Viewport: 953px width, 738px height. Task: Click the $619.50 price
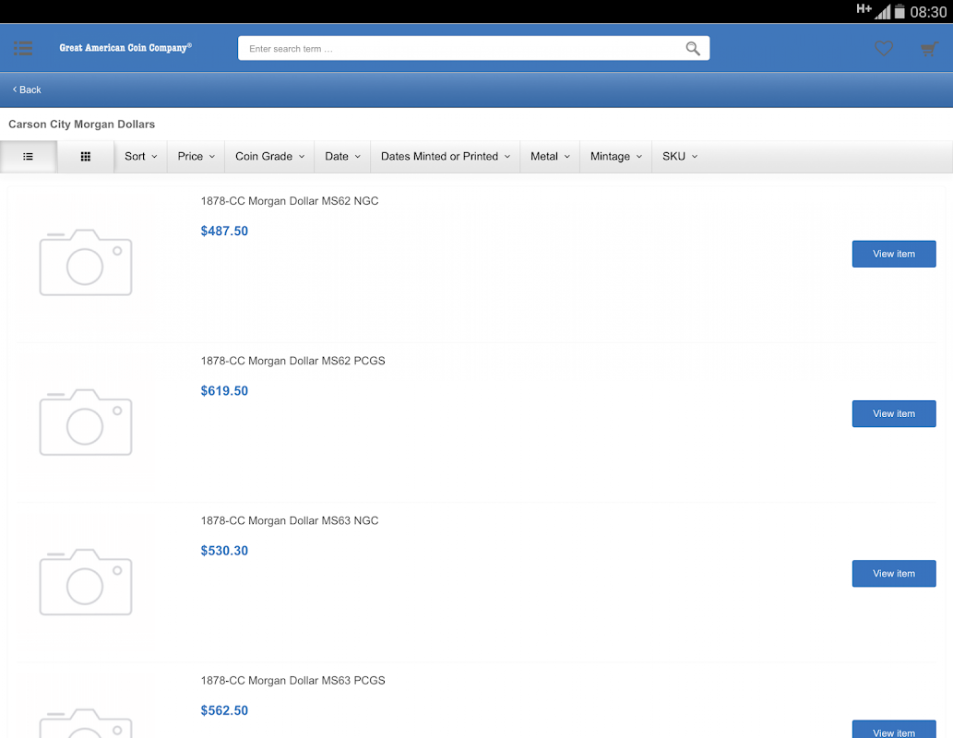[x=224, y=391]
